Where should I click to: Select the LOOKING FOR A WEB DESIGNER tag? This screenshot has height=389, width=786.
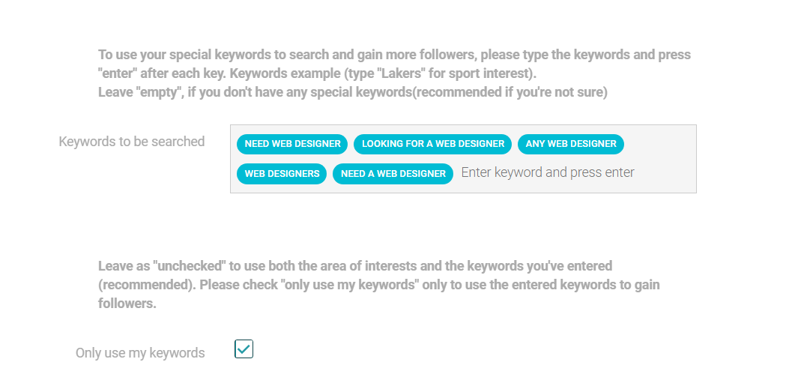coord(432,144)
